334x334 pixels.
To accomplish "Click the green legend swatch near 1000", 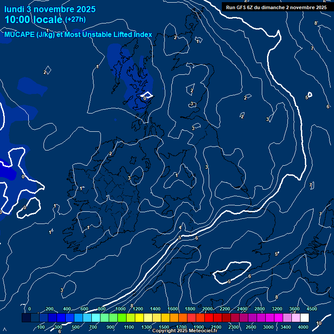I will pyautogui.click(x=122, y=318).
